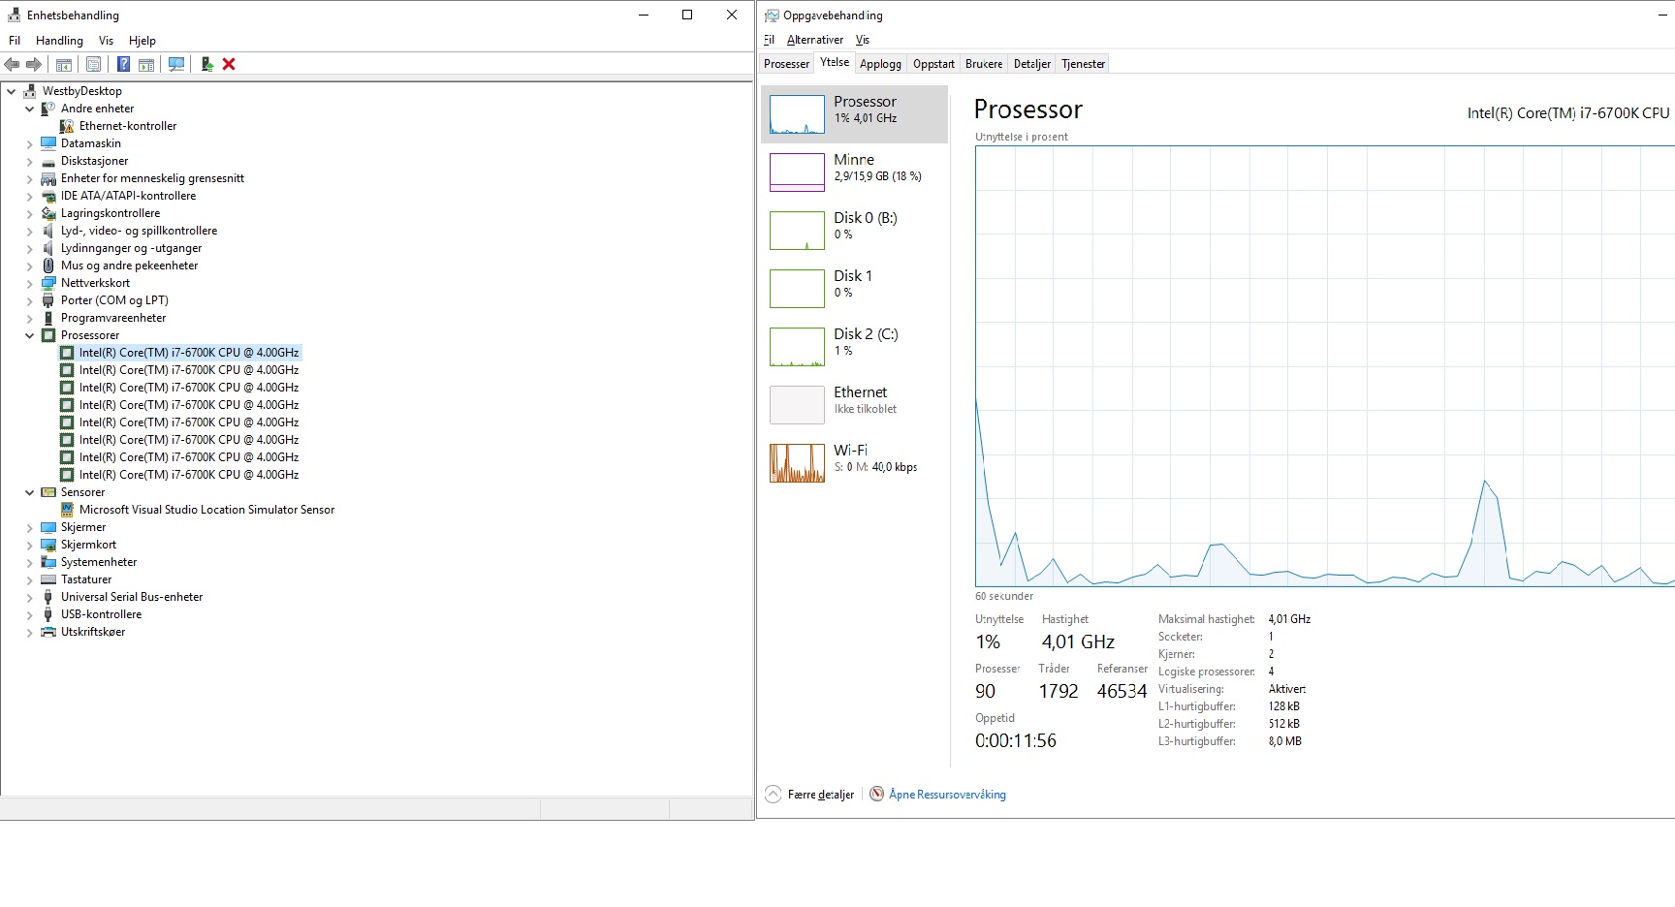Select Microsoft Visual Studio Location Simulator Sensor
The width and height of the screenshot is (1675, 907).
point(206,510)
